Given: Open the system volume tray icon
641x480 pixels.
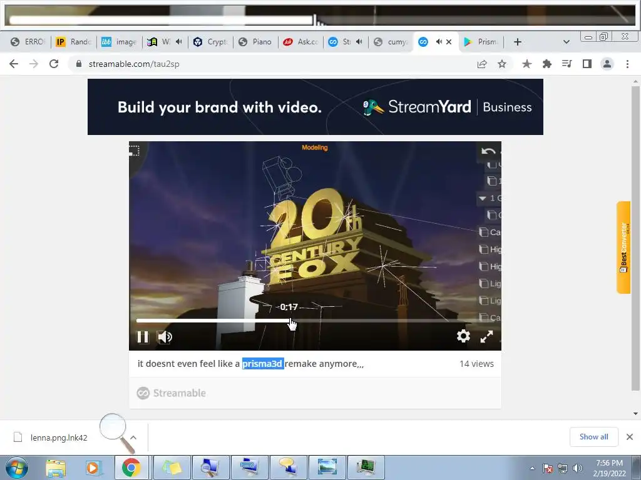Looking at the screenshot, I should click(x=578, y=468).
